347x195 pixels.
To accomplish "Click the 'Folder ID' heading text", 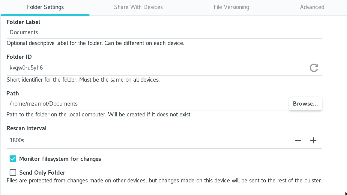I will coord(19,57).
